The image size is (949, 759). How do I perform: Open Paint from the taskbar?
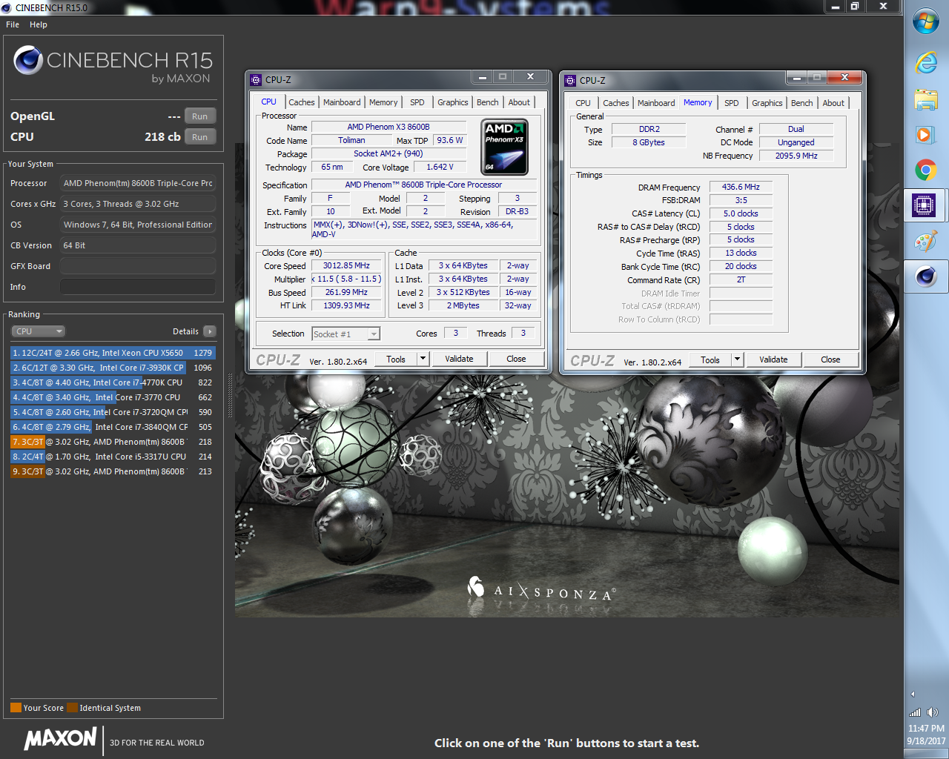point(925,241)
